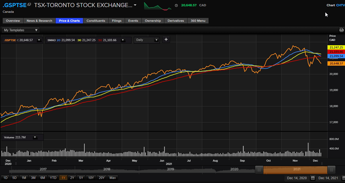Open the Overview tab

coord(13,21)
